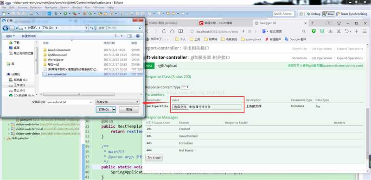Screen dimensions: 371x180
Task: Click the scissors screenshot icon
Action: [339, 31]
